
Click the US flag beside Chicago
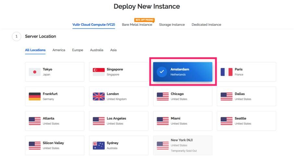pos(163,97)
